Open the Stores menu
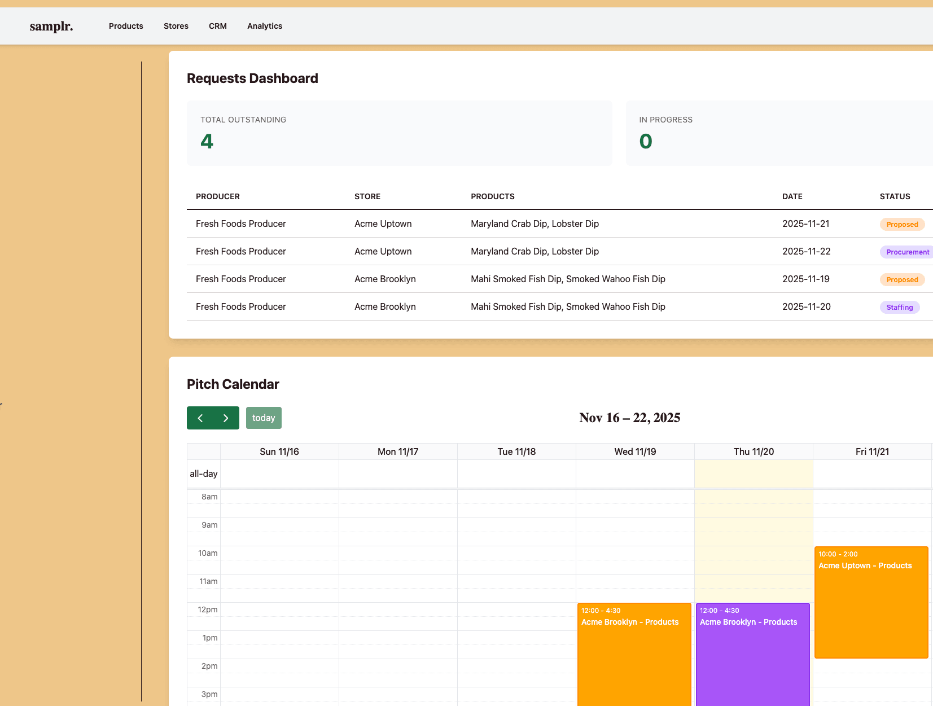933x706 pixels. [x=176, y=26]
